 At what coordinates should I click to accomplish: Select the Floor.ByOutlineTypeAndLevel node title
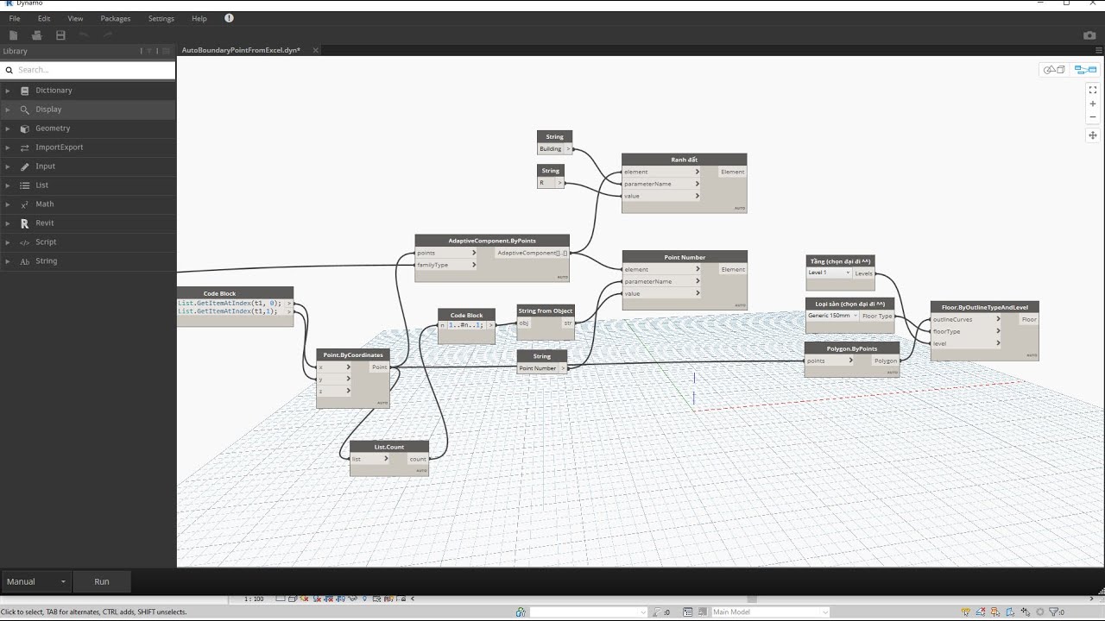pyautogui.click(x=985, y=307)
